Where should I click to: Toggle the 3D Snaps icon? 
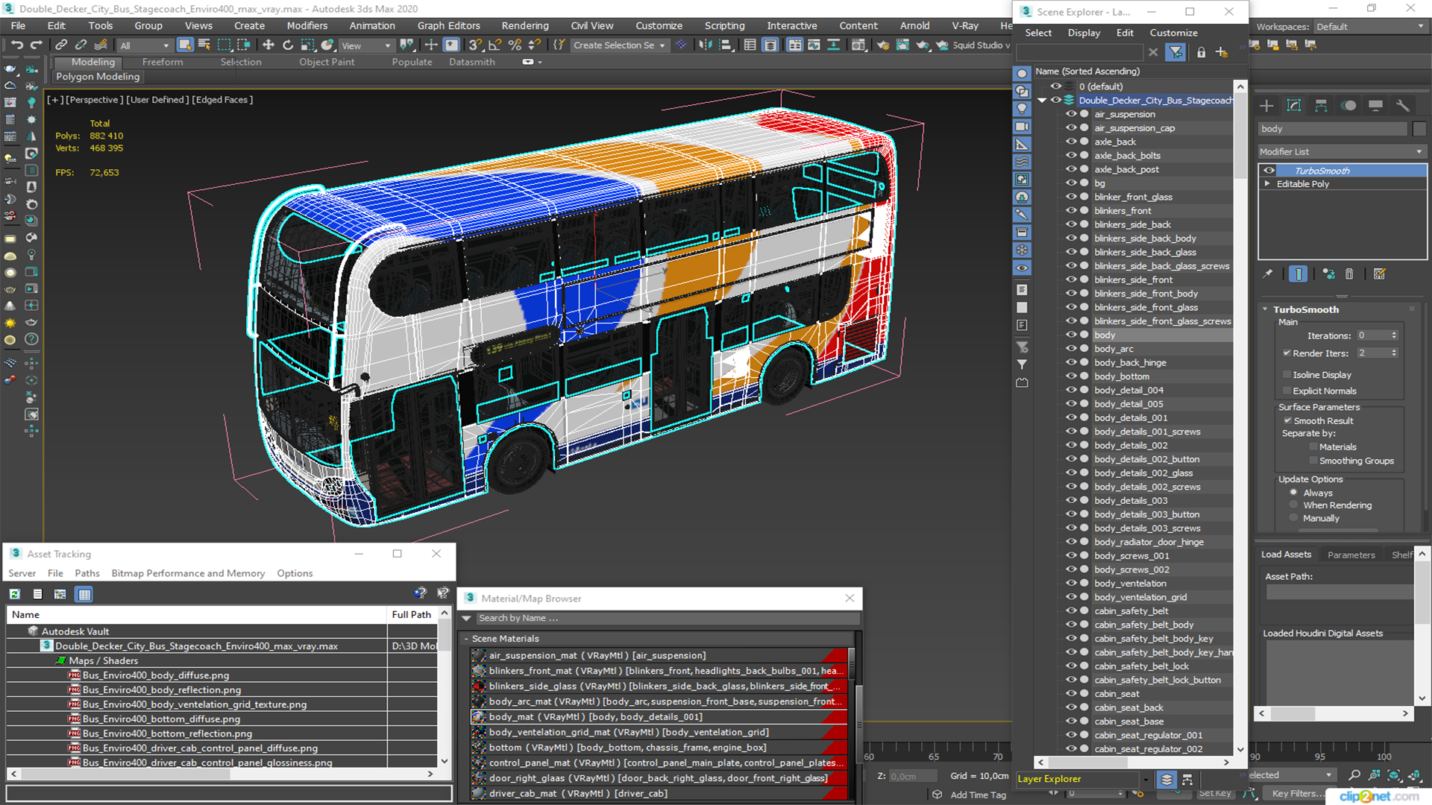(475, 45)
